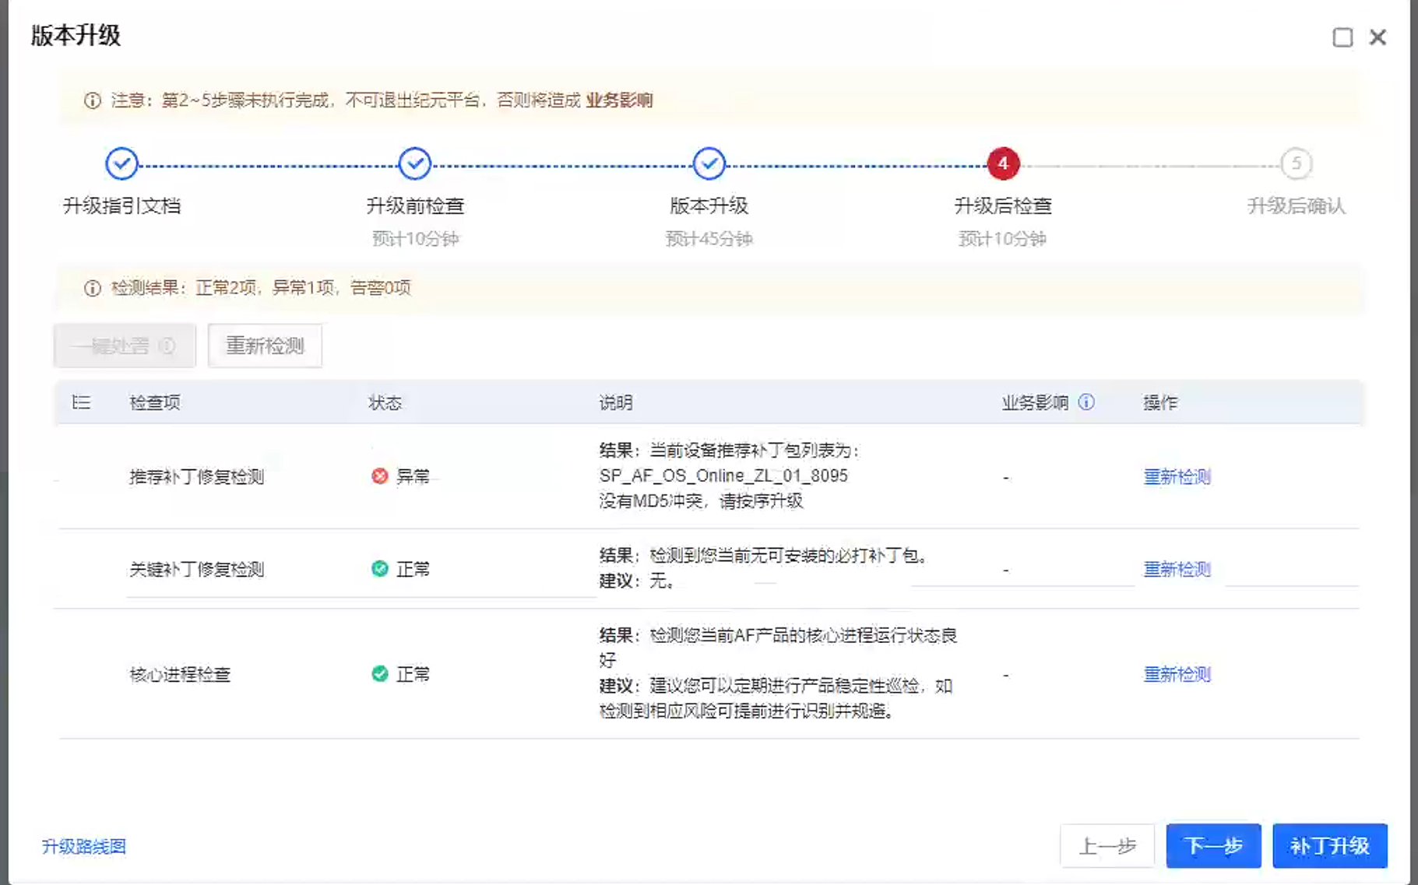This screenshot has width=1418, height=885.
Task: Open the 升级路线图 link
Action: [84, 846]
